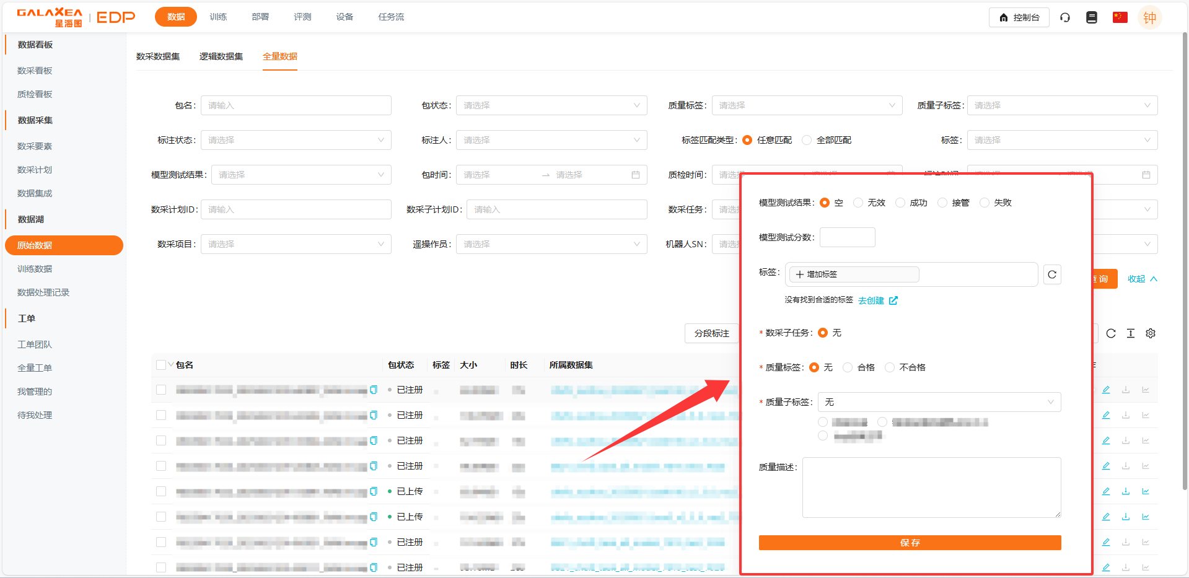The width and height of the screenshot is (1189, 578).
Task: Click the Chinese flag language icon
Action: point(1120,17)
